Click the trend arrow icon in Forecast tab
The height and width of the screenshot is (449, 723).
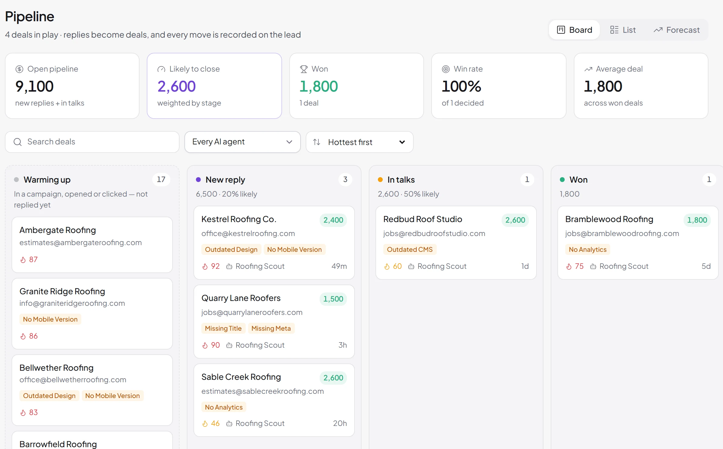click(658, 30)
